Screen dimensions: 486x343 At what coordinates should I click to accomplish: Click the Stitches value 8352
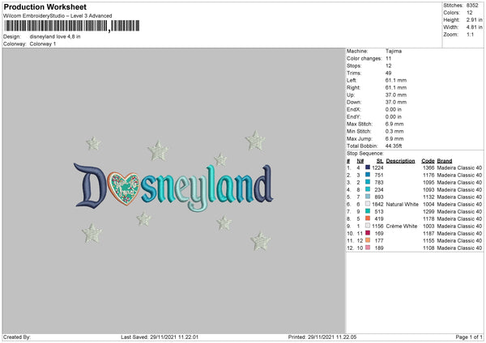472,6
